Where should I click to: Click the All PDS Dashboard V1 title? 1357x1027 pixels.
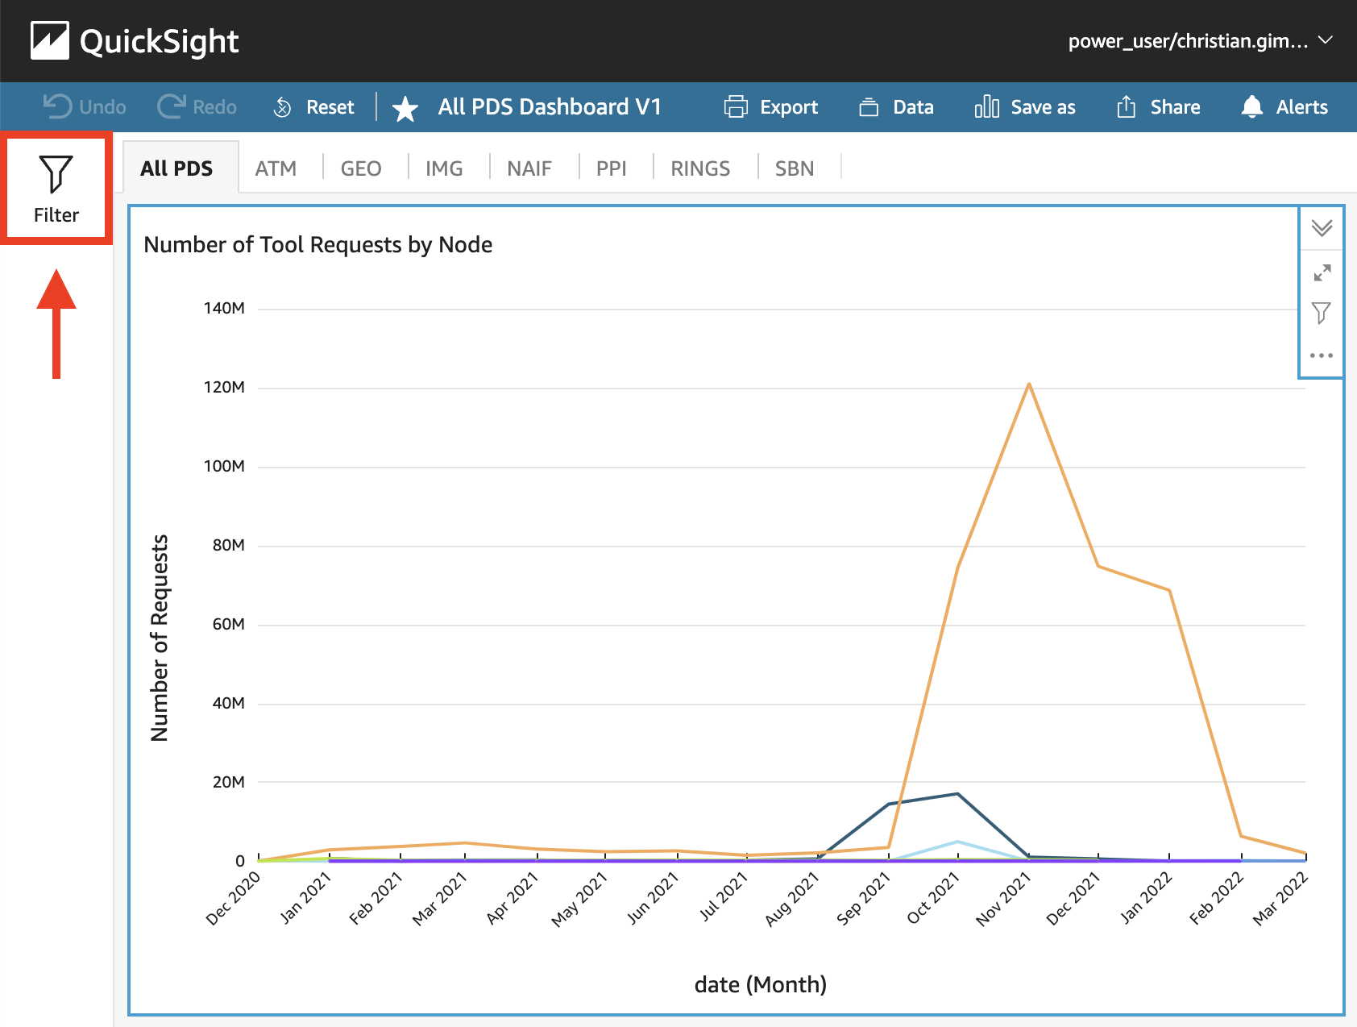(x=550, y=107)
